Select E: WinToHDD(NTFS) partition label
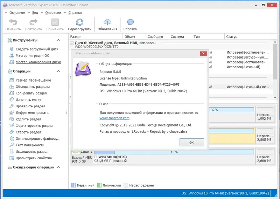The image size is (280, 199). pyautogui.click(x=110, y=157)
